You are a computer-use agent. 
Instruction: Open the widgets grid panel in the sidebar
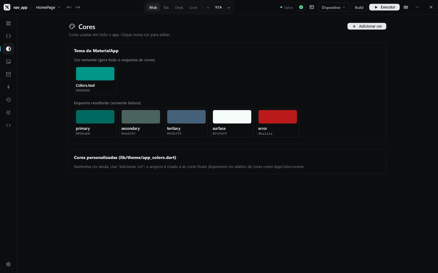[x=9, y=23]
